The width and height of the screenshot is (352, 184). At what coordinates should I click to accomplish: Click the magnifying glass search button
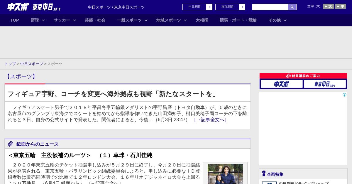pyautogui.click(x=292, y=7)
